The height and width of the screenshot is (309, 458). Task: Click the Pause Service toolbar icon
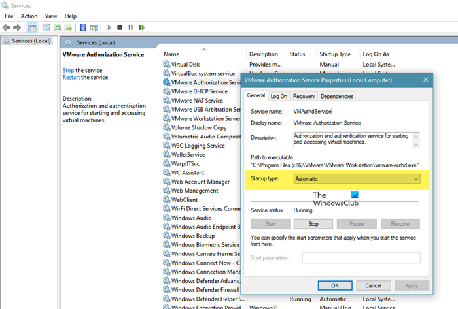click(131, 27)
